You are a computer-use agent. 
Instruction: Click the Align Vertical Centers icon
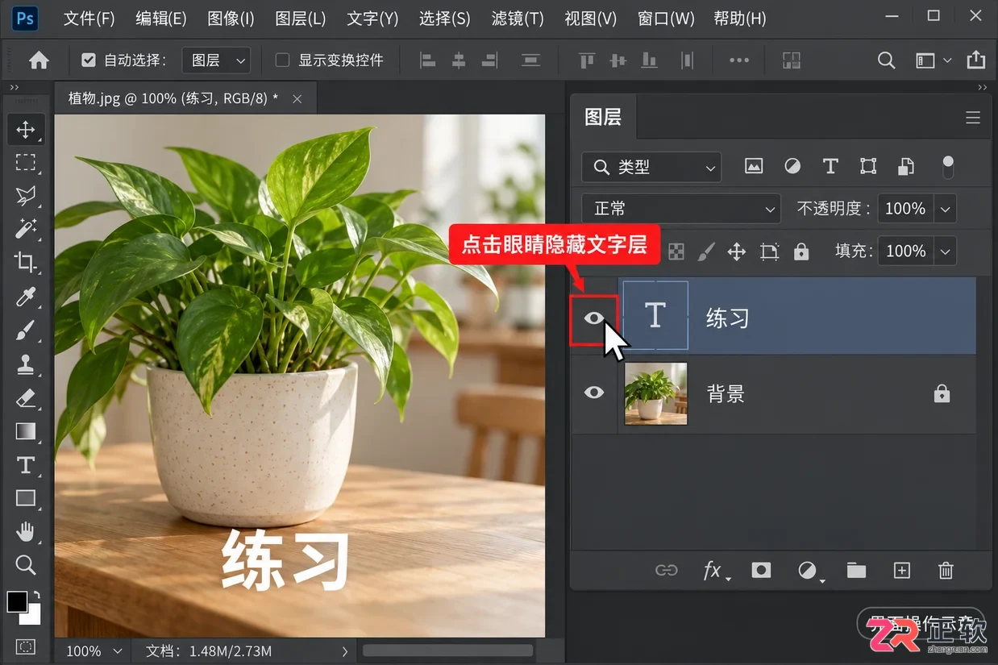[x=618, y=60]
